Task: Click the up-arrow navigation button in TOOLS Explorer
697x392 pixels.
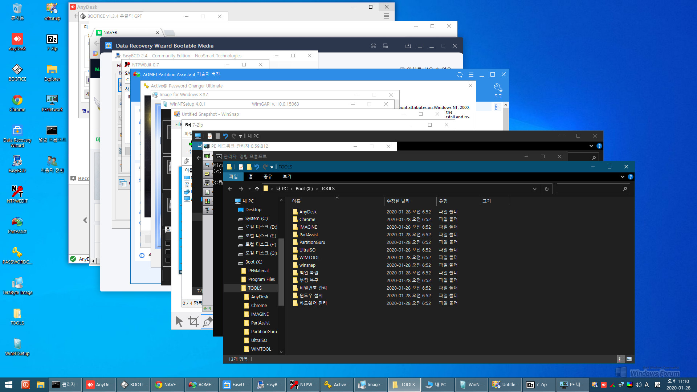Action: 257,189
